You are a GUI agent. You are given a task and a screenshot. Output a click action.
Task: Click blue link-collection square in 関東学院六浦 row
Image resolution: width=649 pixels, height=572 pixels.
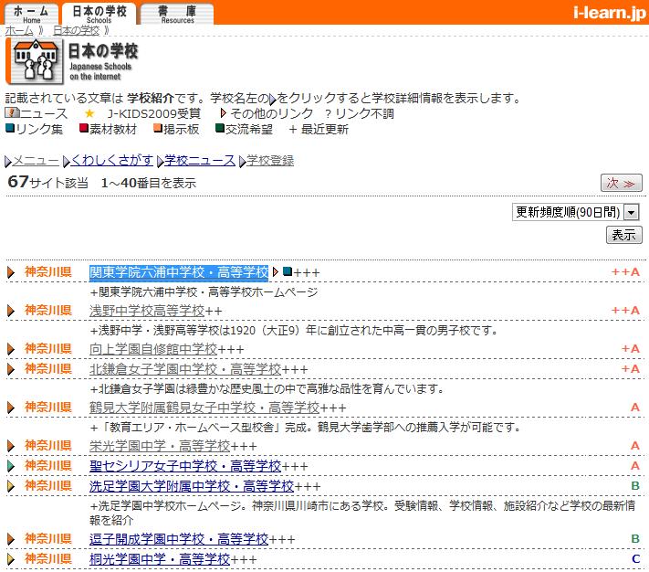(288, 271)
